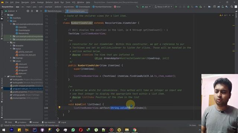Open Sticky Notes from the taskbar
The image size is (238, 133).
pos(19,130)
